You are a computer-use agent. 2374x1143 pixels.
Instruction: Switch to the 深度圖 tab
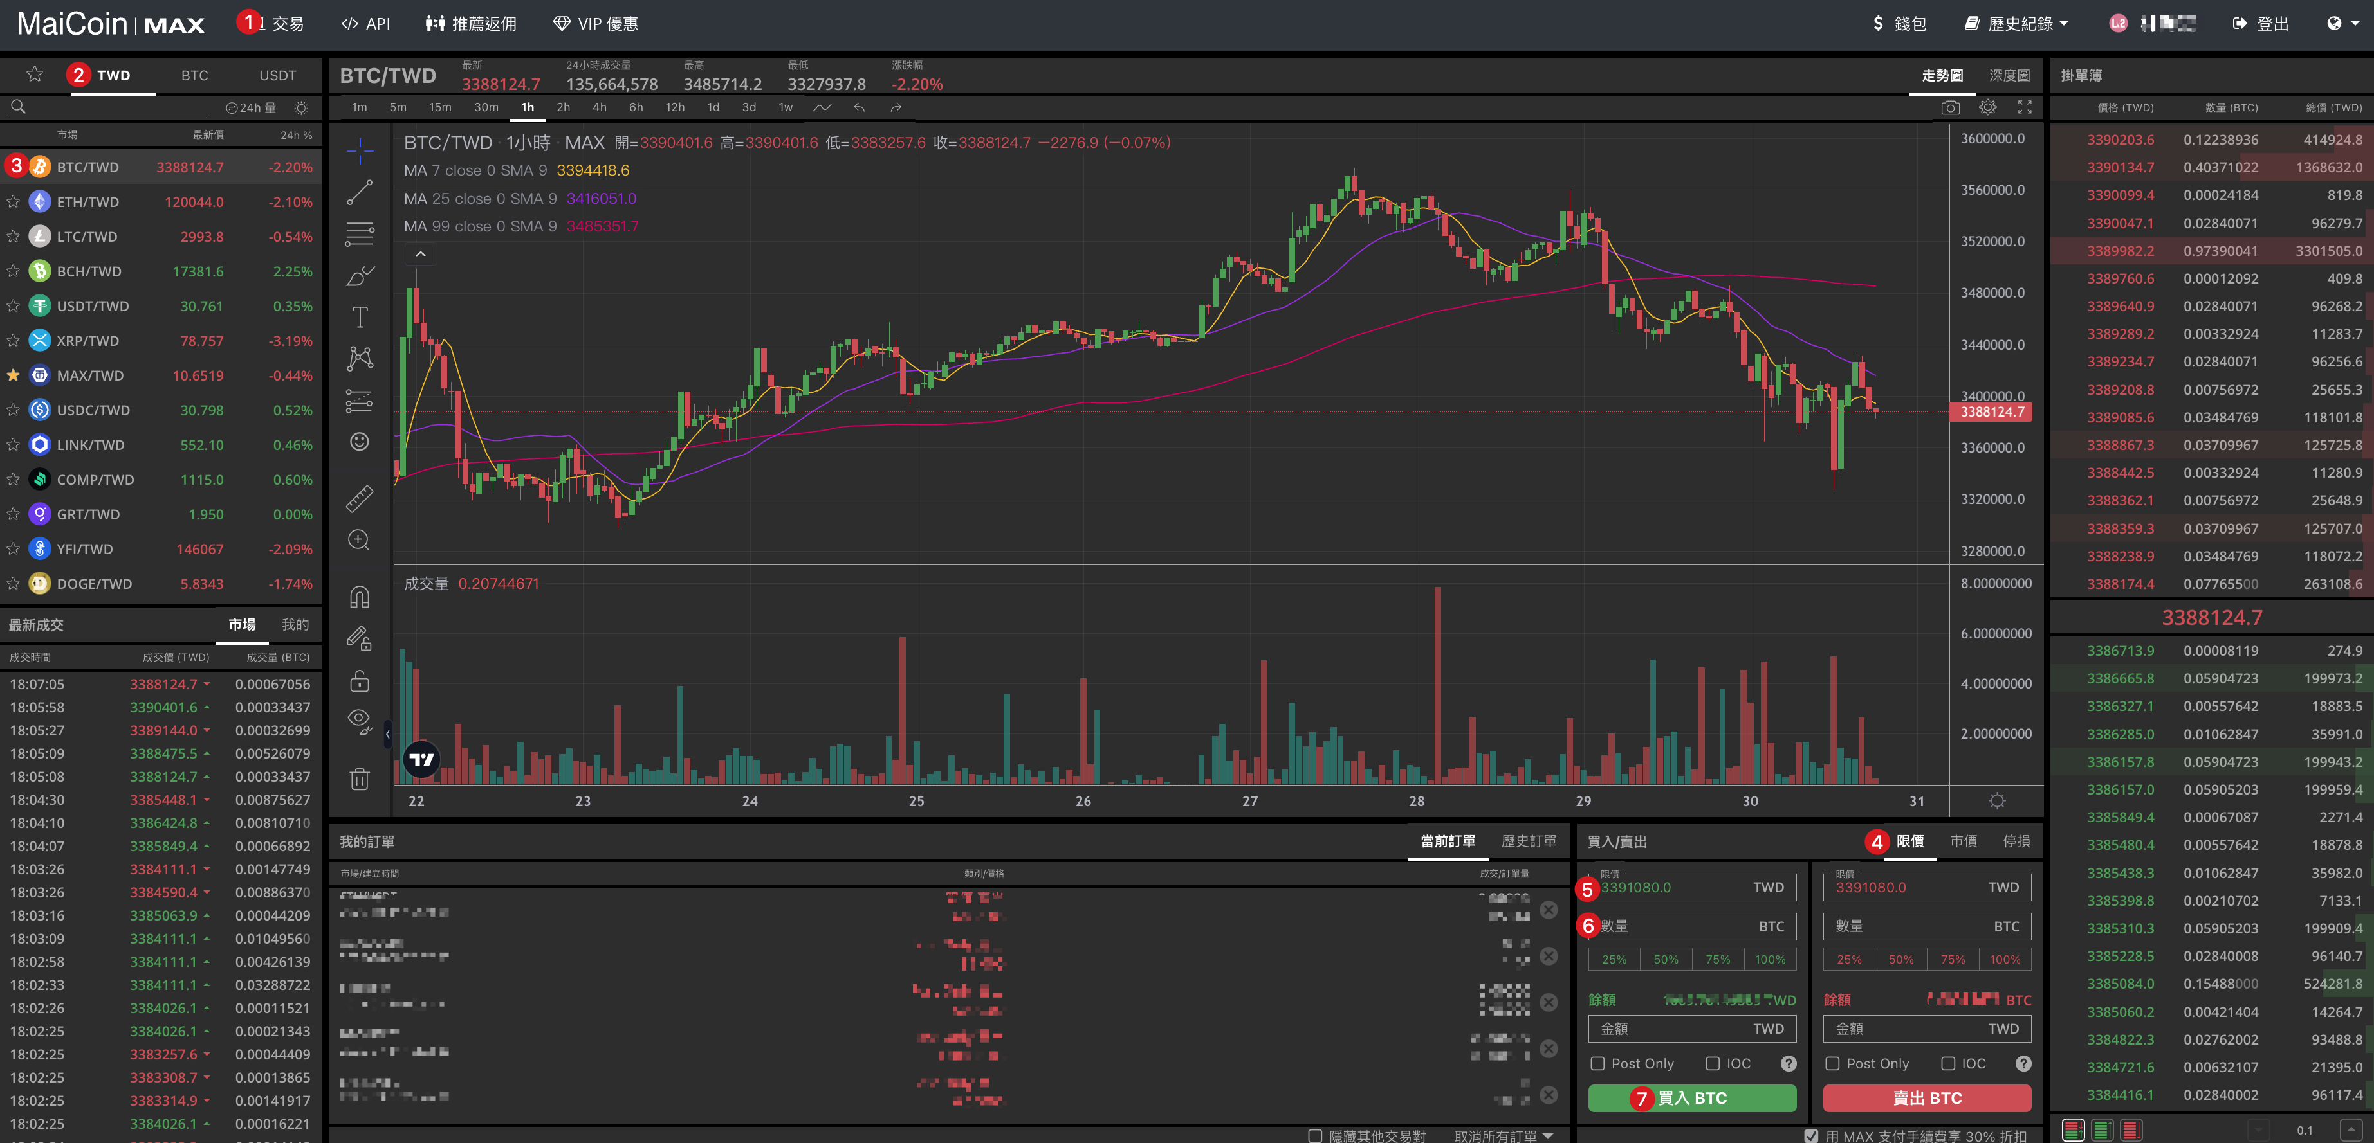coord(2009,75)
